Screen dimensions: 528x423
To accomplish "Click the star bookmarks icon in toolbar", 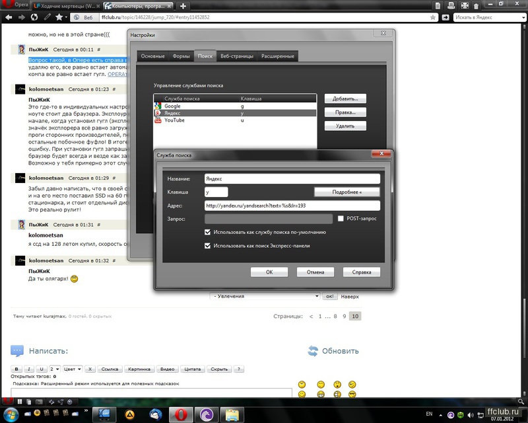I will tap(59, 17).
